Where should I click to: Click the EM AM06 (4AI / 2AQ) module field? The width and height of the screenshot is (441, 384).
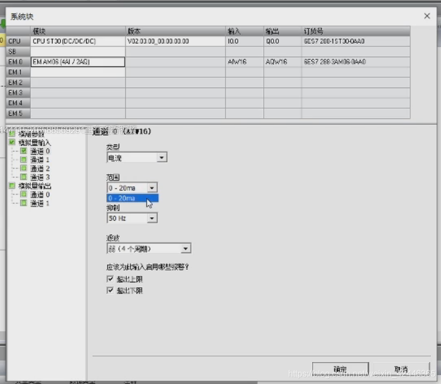(78, 62)
